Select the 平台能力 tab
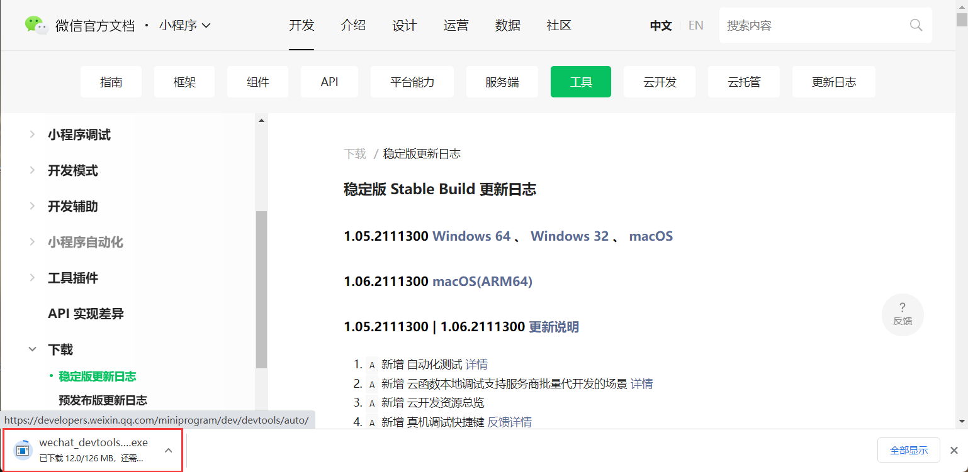This screenshot has height=472, width=968. click(412, 82)
